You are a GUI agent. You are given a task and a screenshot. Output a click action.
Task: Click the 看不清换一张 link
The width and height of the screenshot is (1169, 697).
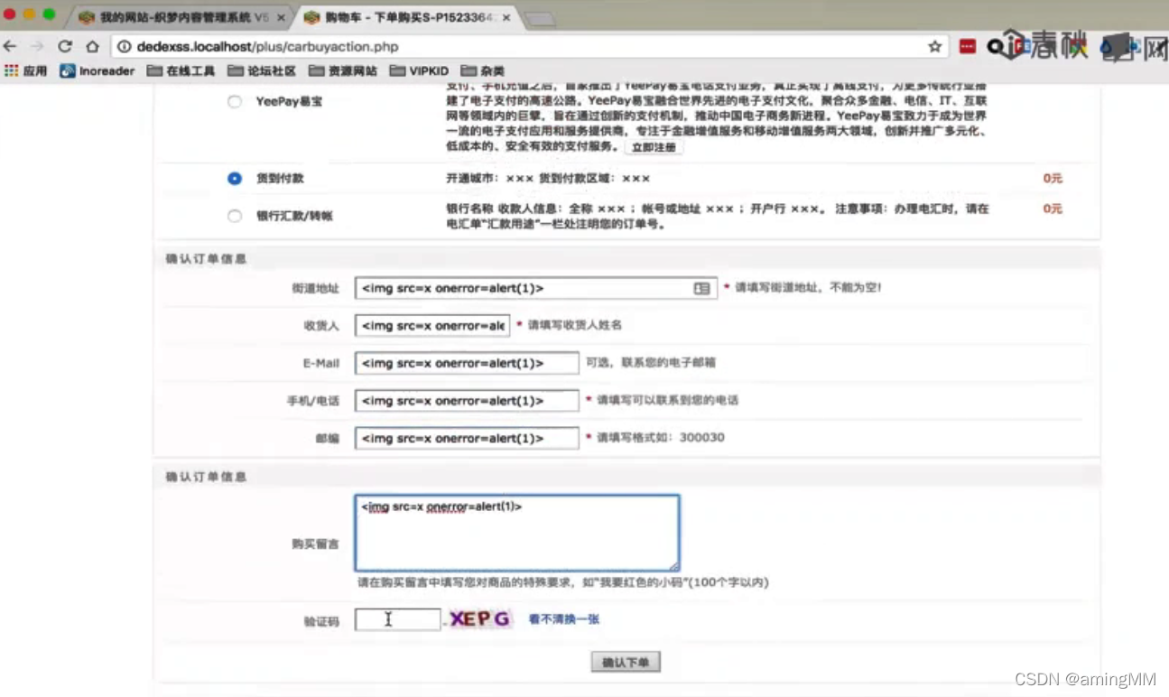[x=564, y=619]
